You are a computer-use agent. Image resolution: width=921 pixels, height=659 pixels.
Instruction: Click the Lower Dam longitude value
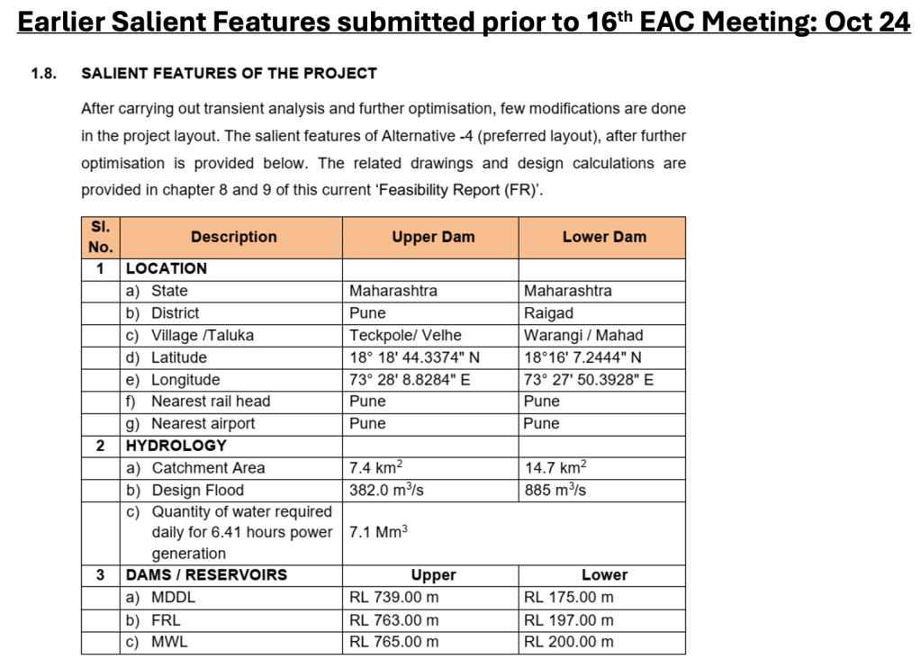[589, 379]
